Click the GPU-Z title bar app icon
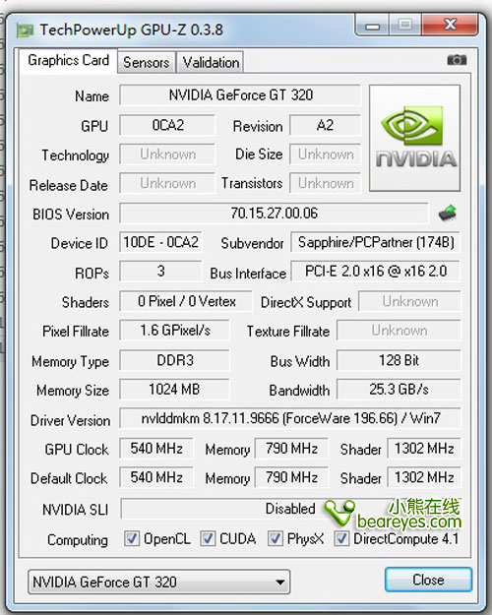Screen dimensions: 492x615 point(25,31)
